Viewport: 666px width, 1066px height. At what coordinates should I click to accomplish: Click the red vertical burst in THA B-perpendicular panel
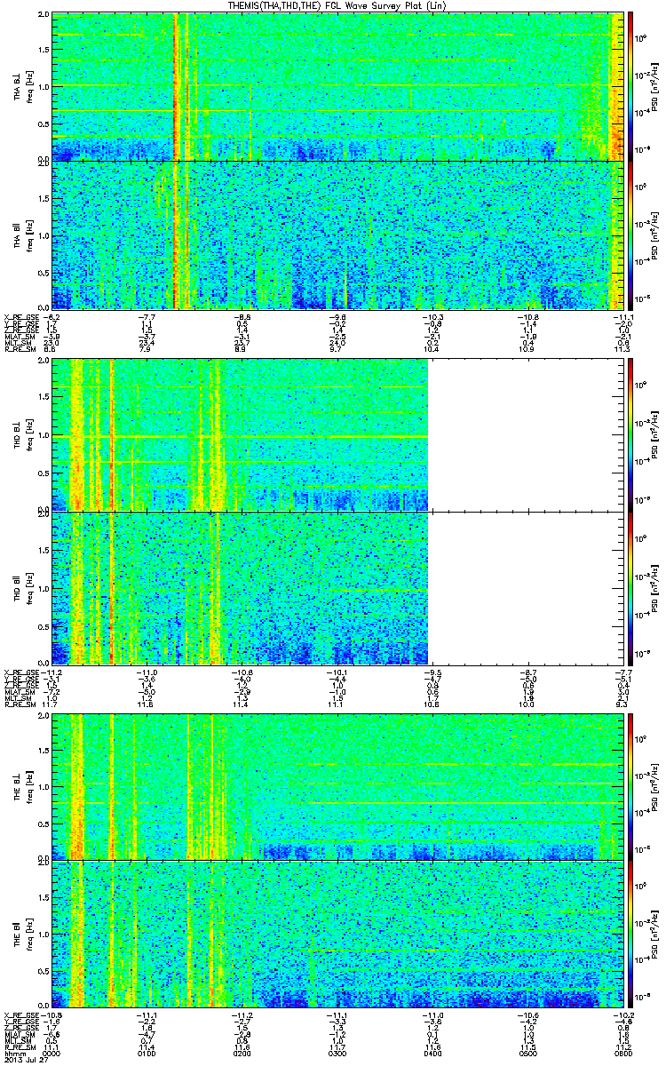(176, 86)
